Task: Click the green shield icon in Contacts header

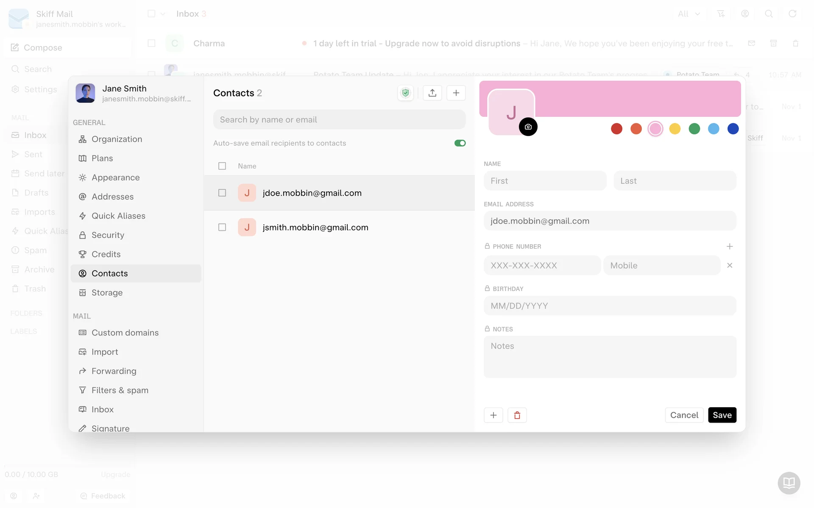Action: 406,93
